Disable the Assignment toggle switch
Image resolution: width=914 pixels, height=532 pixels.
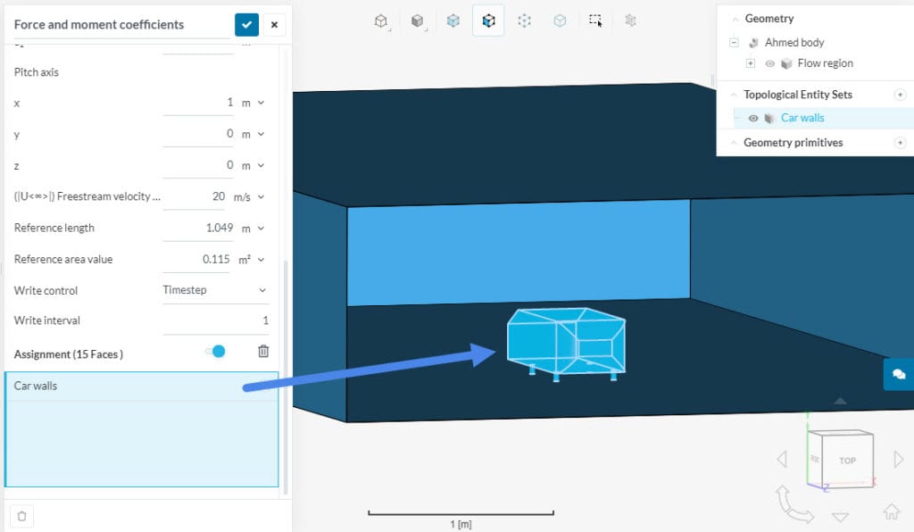pyautogui.click(x=214, y=352)
